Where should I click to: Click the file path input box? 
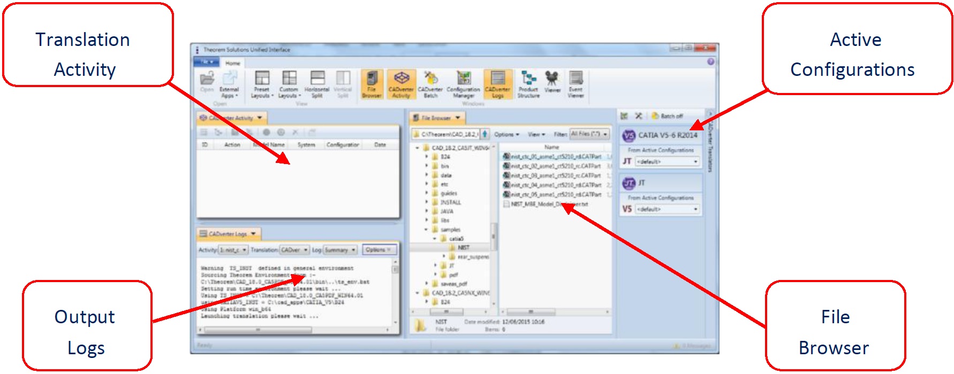[x=445, y=134]
